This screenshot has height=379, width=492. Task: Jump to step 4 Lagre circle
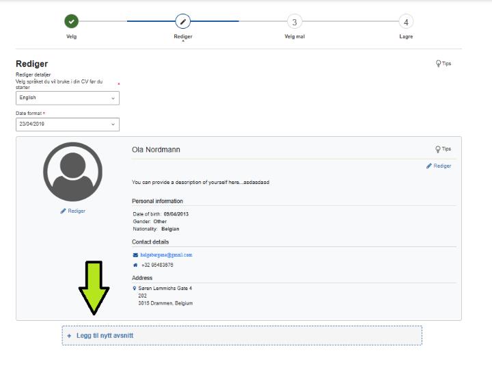click(406, 22)
